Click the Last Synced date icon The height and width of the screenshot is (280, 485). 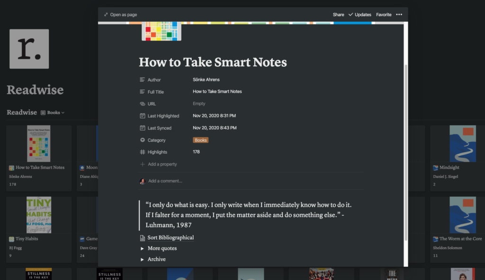click(x=142, y=128)
